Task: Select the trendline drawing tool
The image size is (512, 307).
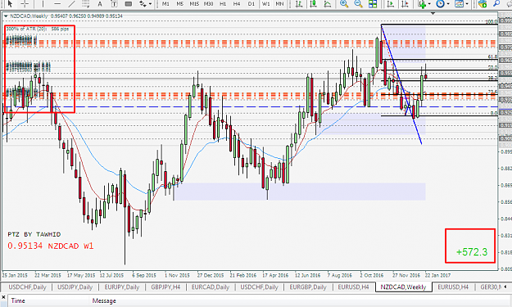Action: pyautogui.click(x=71, y=3)
